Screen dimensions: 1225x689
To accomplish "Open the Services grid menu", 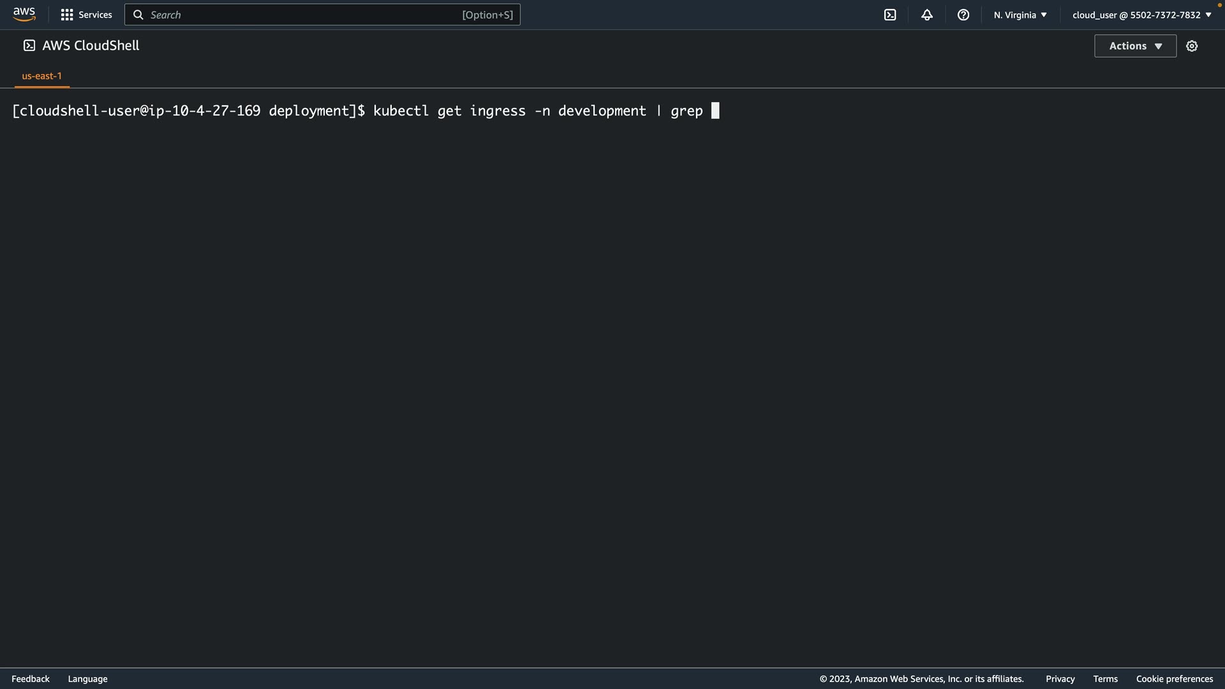I will coord(67,15).
